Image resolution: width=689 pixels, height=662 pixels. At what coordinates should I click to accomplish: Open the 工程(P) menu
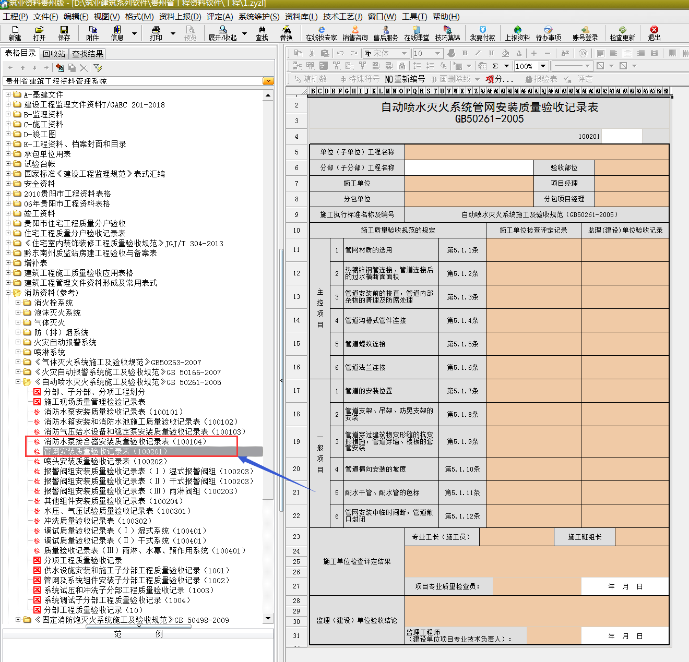tap(15, 17)
